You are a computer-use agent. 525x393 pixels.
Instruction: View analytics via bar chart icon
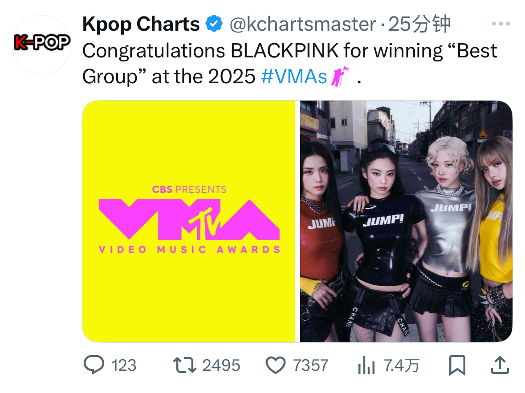366,365
